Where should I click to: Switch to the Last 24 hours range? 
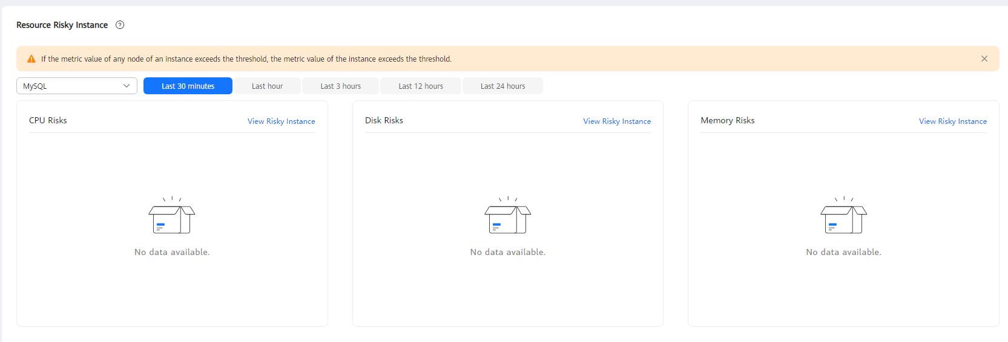click(502, 86)
